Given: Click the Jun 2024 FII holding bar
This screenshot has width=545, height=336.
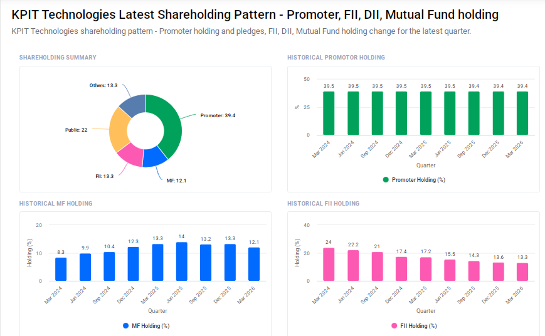Looking at the screenshot, I should 353,265.
